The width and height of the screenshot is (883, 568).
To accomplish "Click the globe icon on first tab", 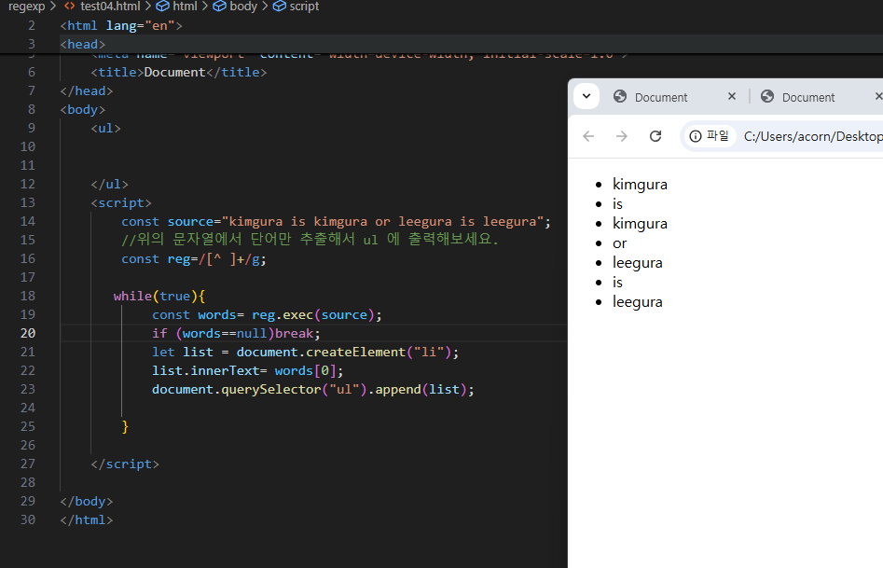I will 620,96.
